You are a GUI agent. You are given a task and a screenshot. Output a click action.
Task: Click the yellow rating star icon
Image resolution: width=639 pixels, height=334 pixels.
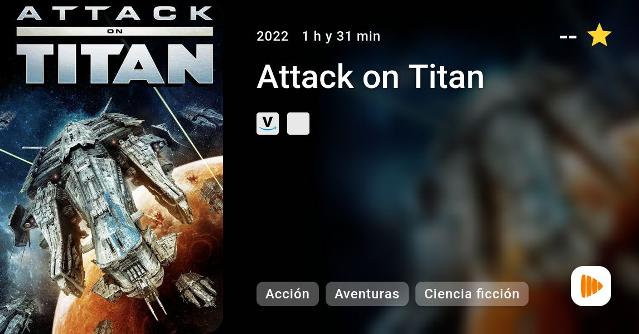(599, 36)
